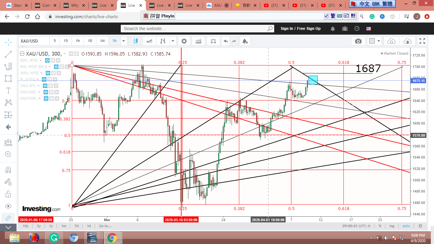Open the prediction and measurement tools

point(8,115)
